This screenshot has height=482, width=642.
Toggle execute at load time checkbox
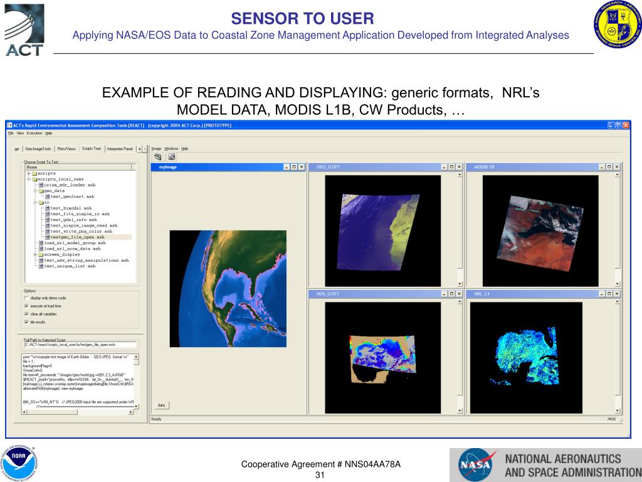point(26,306)
